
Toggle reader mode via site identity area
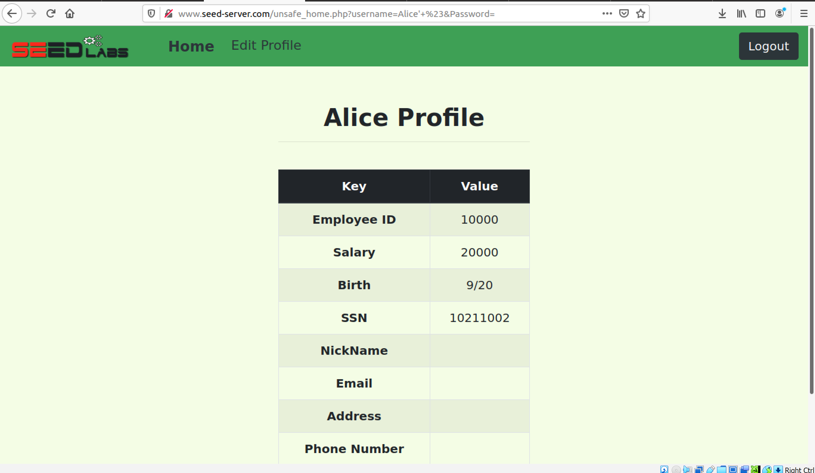pyautogui.click(x=168, y=14)
